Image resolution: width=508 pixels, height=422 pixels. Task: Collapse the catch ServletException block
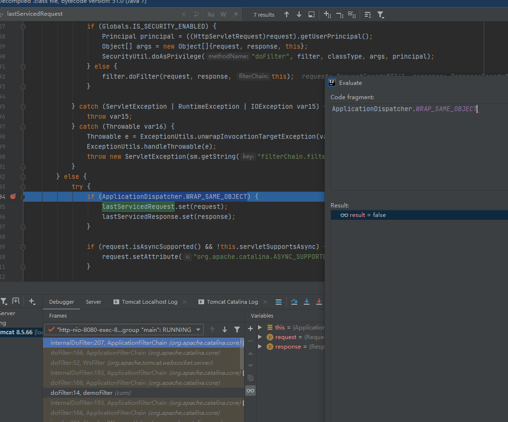pyautogui.click(x=23, y=106)
